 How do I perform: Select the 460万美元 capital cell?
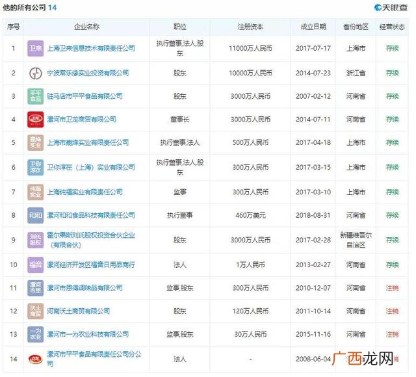[x=250, y=215]
